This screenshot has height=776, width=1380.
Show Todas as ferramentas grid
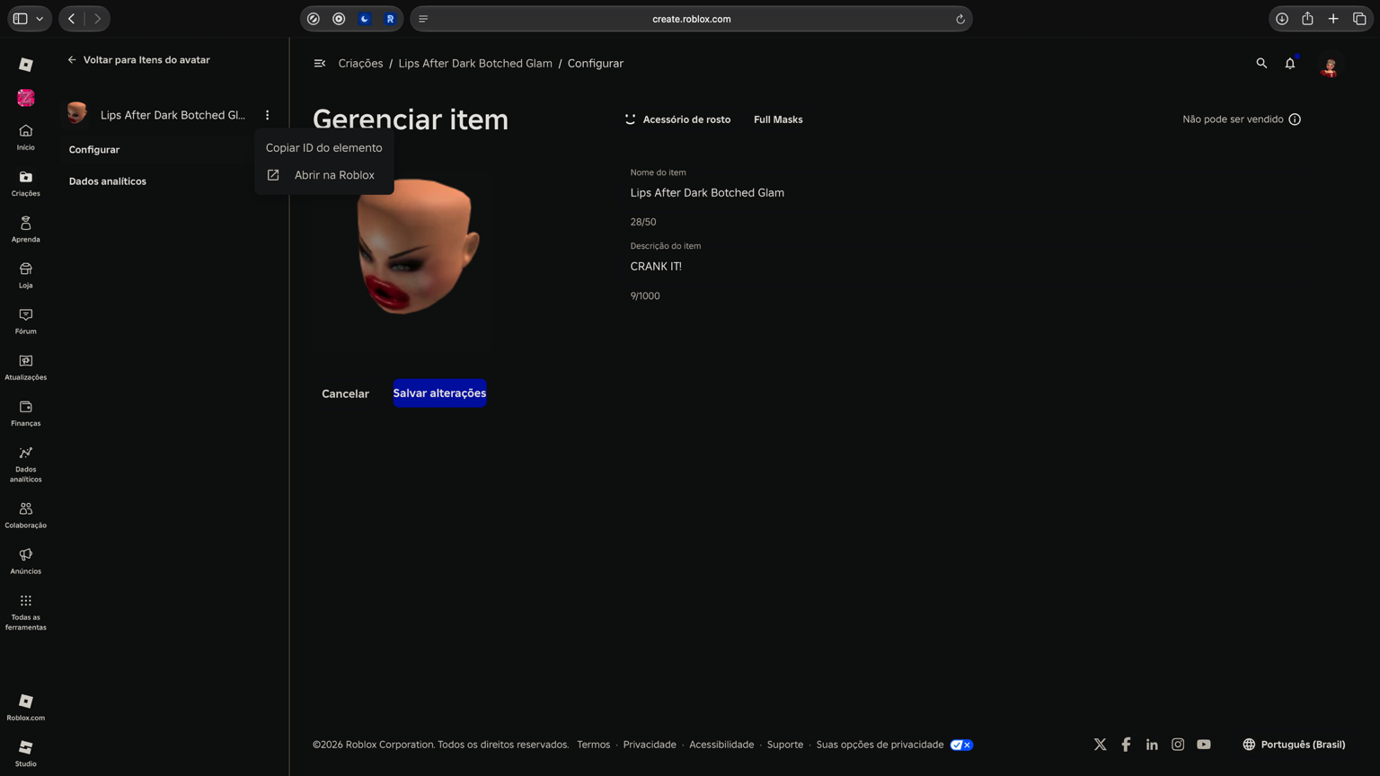pos(25,612)
